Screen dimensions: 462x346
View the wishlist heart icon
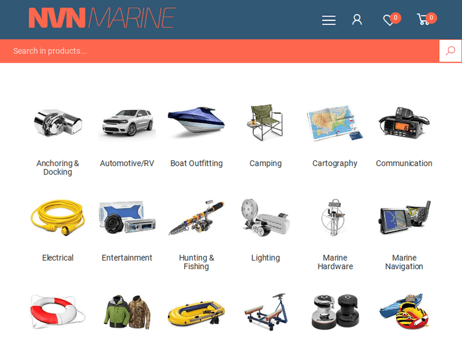click(392, 20)
